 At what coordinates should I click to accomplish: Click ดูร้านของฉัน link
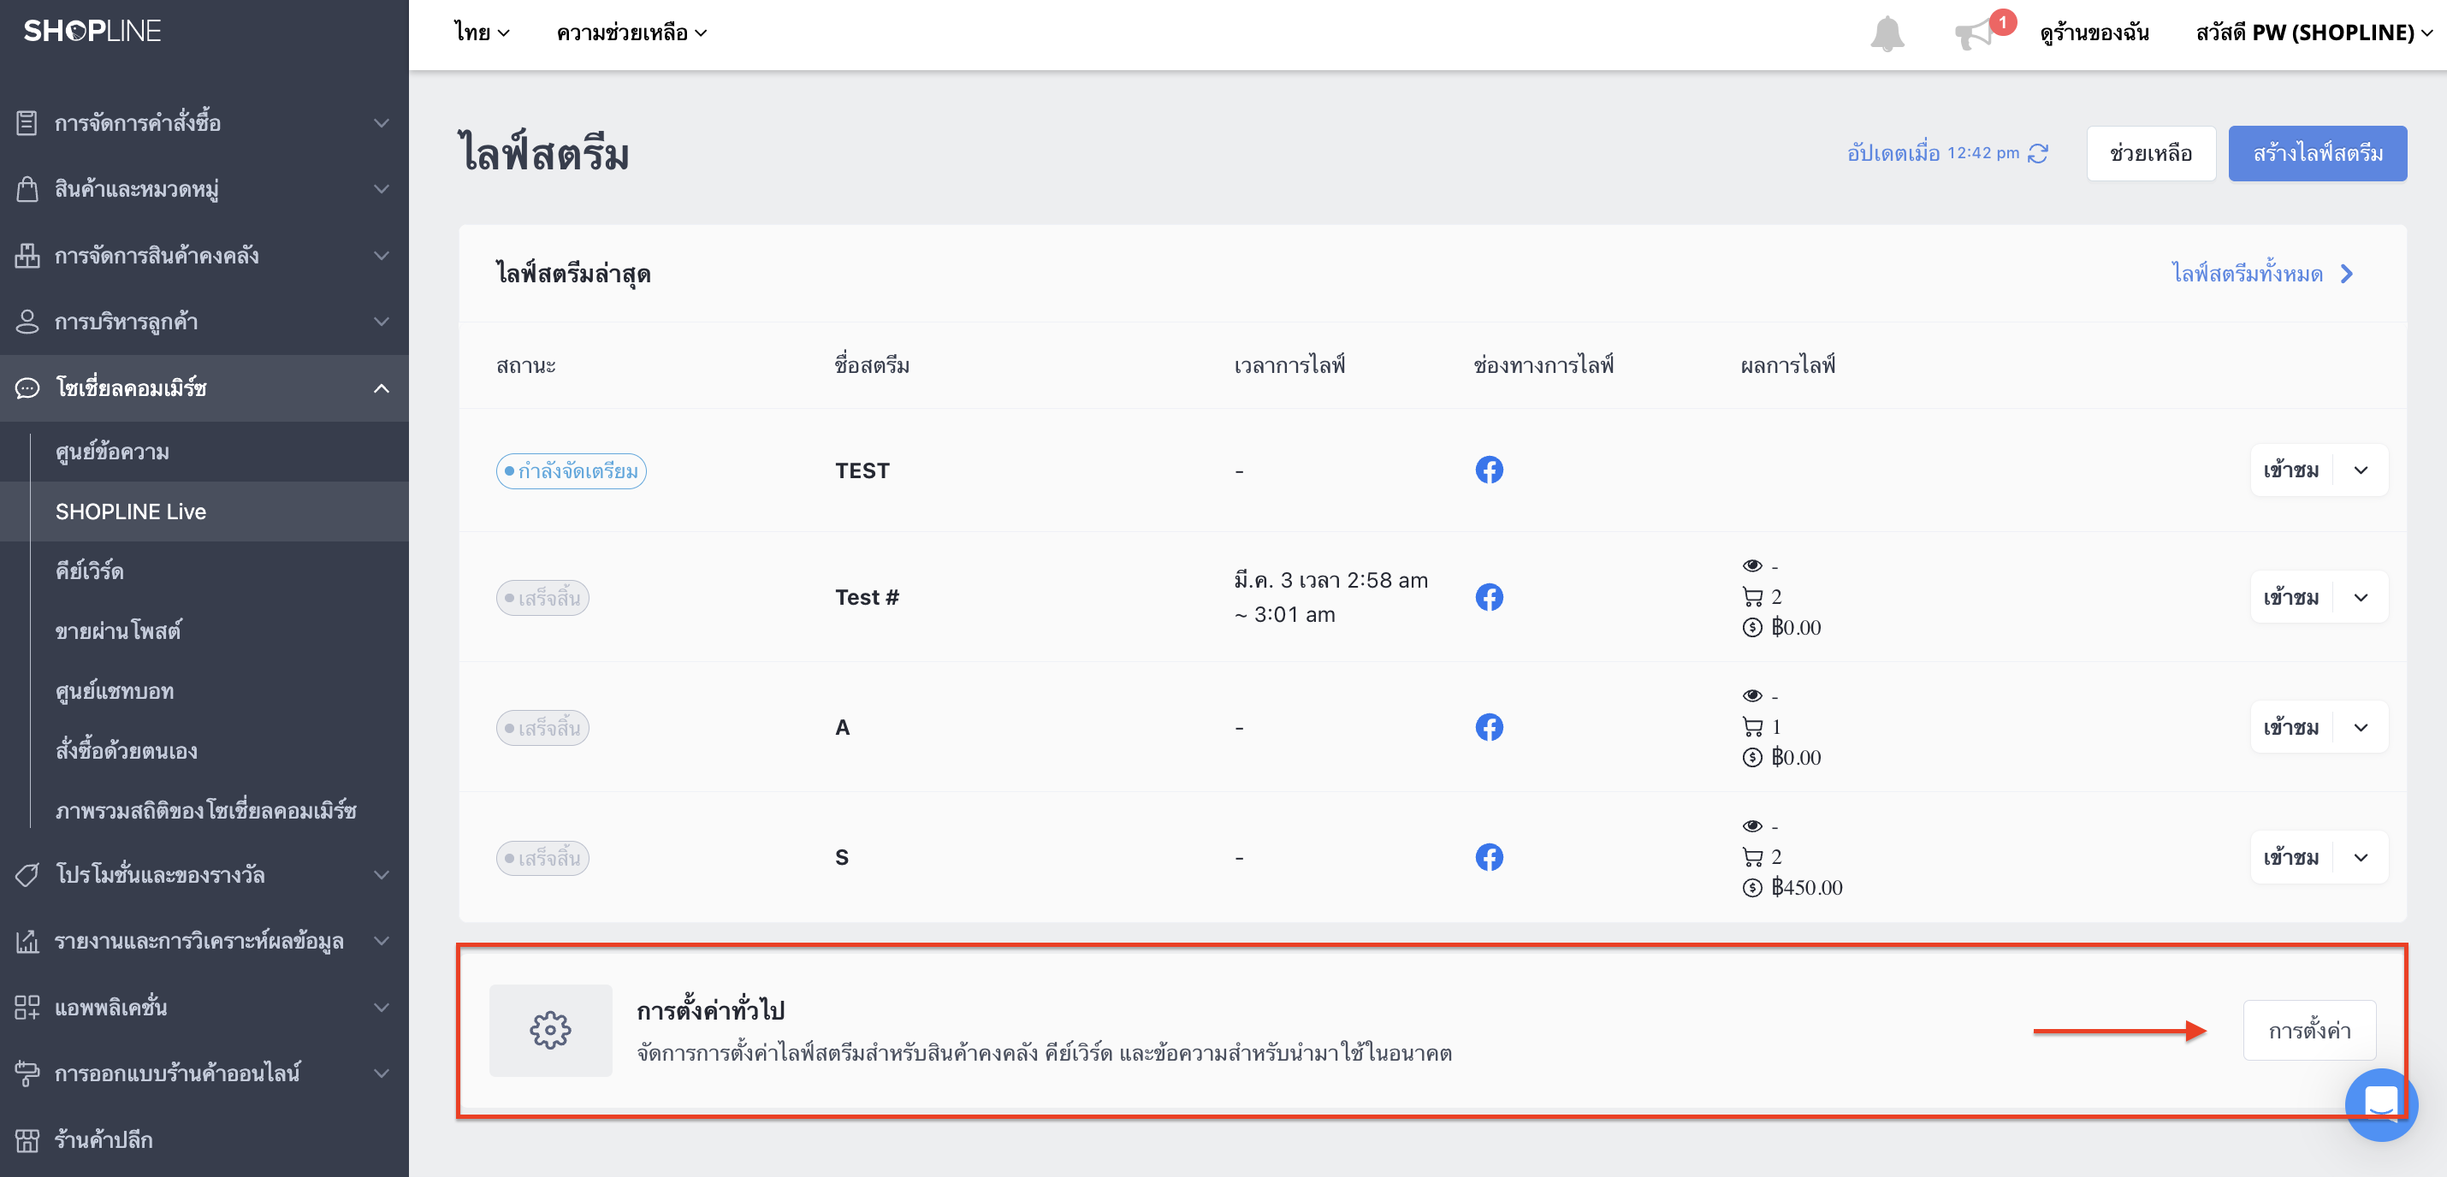pyautogui.click(x=2094, y=33)
